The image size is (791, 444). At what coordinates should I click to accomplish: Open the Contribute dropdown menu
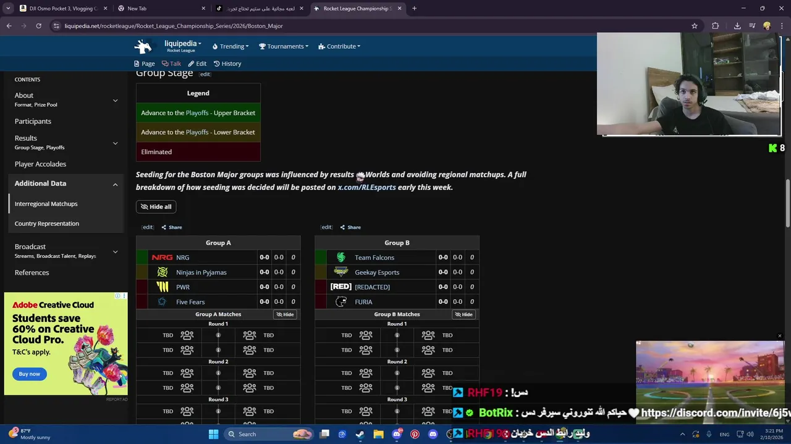339,46
